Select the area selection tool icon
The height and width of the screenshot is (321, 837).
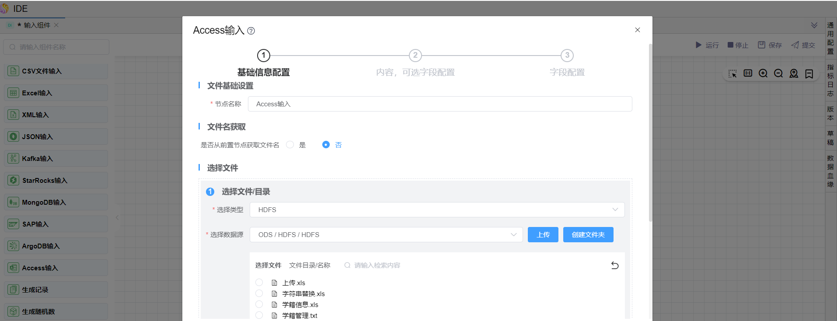click(x=732, y=73)
